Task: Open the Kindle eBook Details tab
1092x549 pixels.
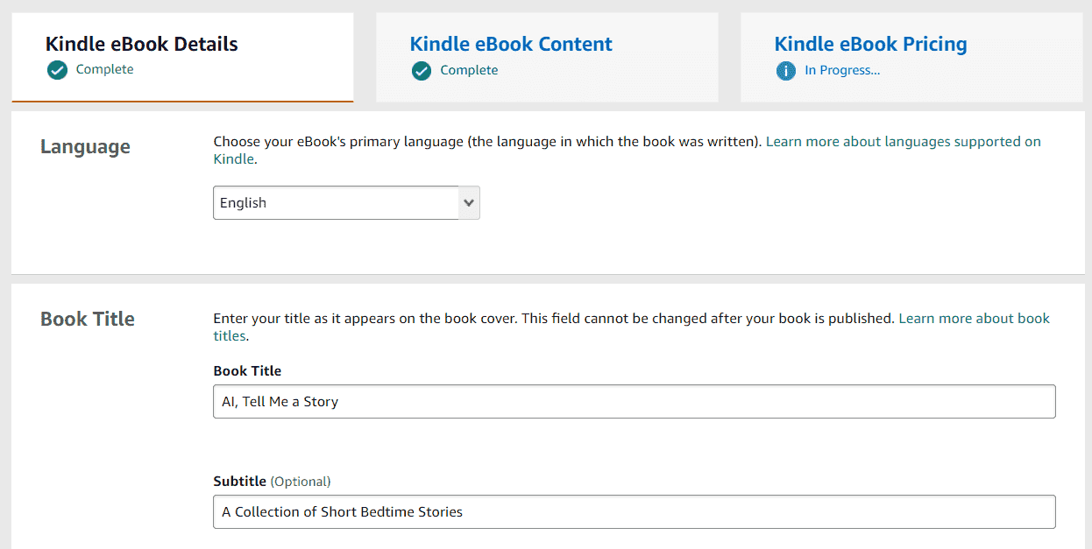Action: (x=182, y=57)
